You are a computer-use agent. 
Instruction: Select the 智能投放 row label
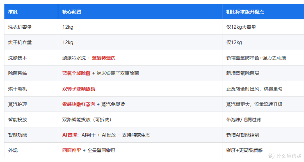(18, 120)
